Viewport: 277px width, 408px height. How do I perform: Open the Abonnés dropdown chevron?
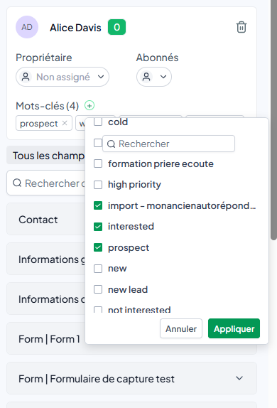coord(163,77)
